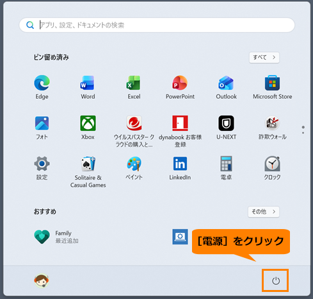
Task: Launch Solitaire & Casual Games
Action: point(88,172)
